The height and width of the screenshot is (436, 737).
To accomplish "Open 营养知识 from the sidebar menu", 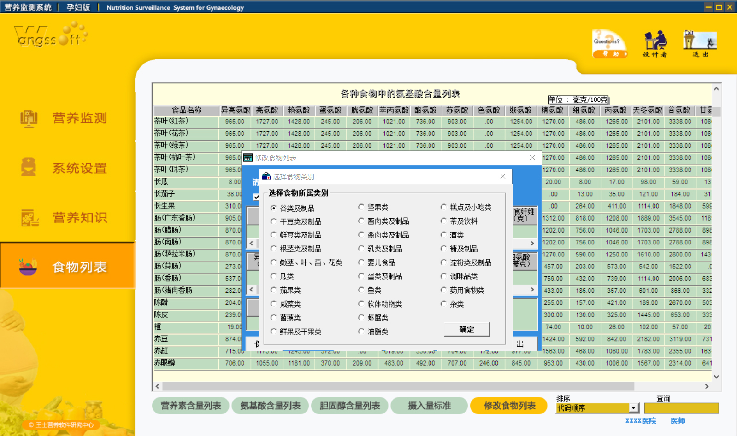I will [80, 217].
